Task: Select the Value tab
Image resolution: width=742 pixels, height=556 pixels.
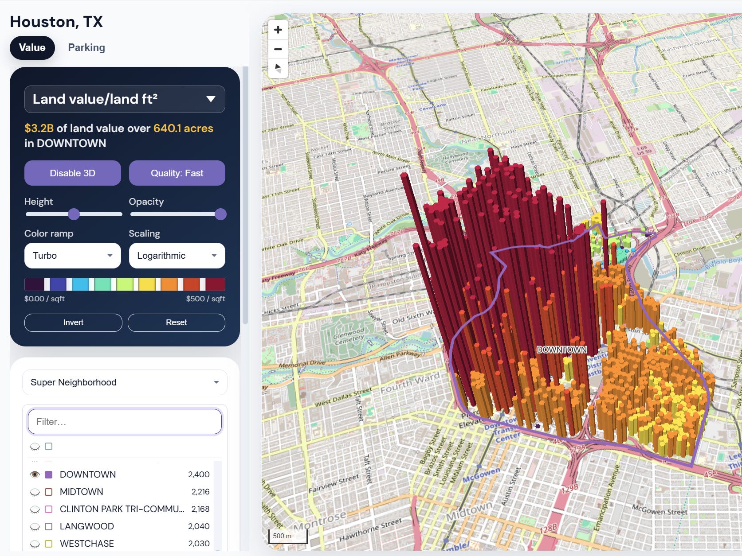Action: click(x=32, y=47)
